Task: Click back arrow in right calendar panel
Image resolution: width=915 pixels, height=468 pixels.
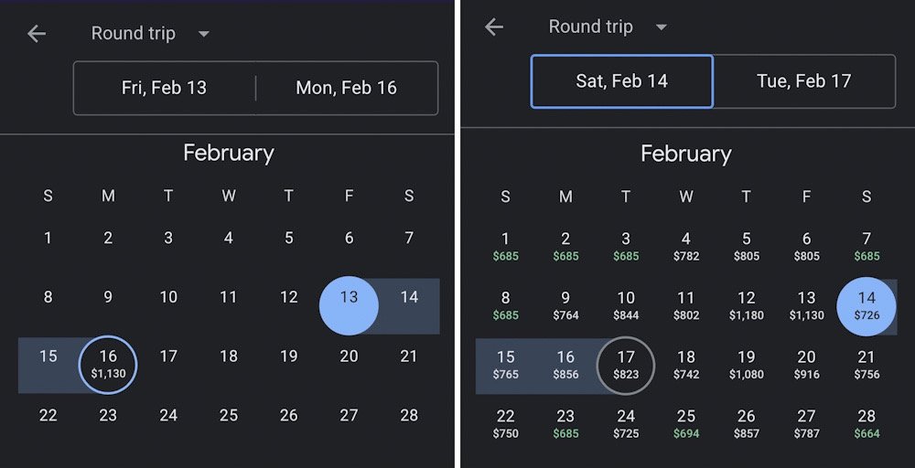Action: pos(494,27)
